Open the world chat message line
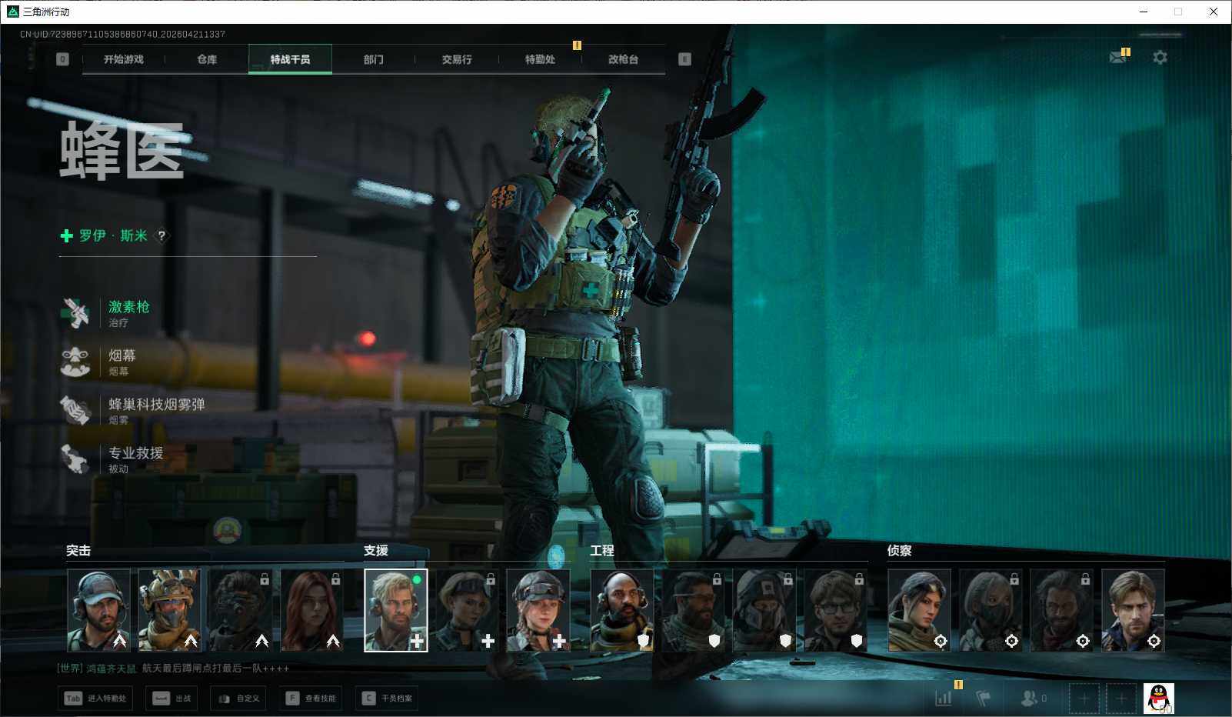Viewport: 1232px width, 717px height. [x=174, y=669]
